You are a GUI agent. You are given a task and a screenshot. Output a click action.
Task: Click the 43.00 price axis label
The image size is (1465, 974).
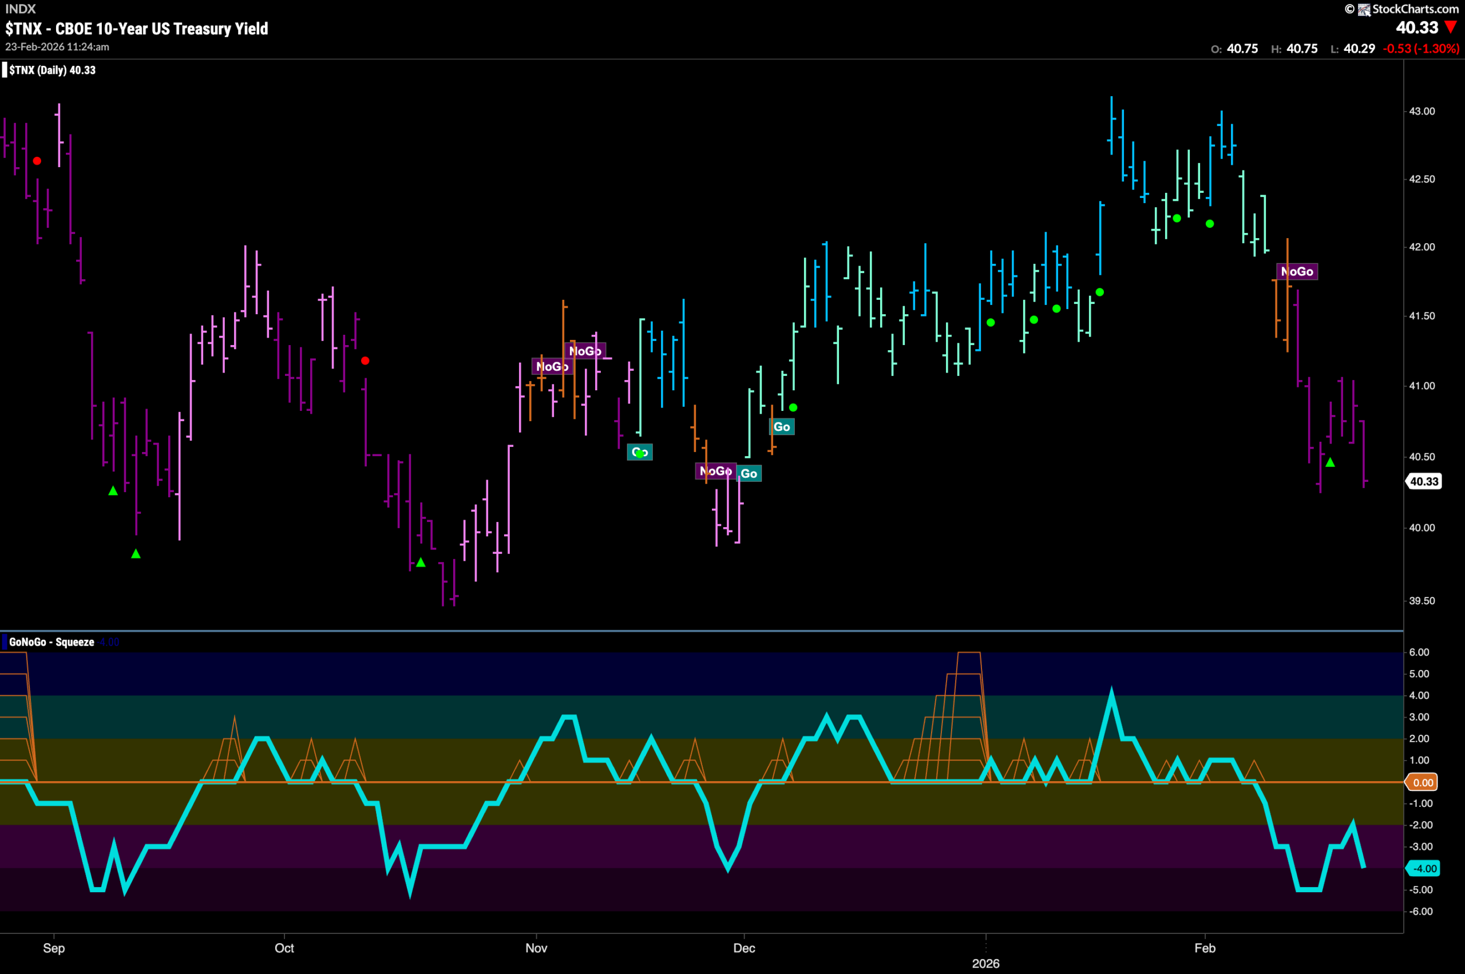tap(1422, 111)
